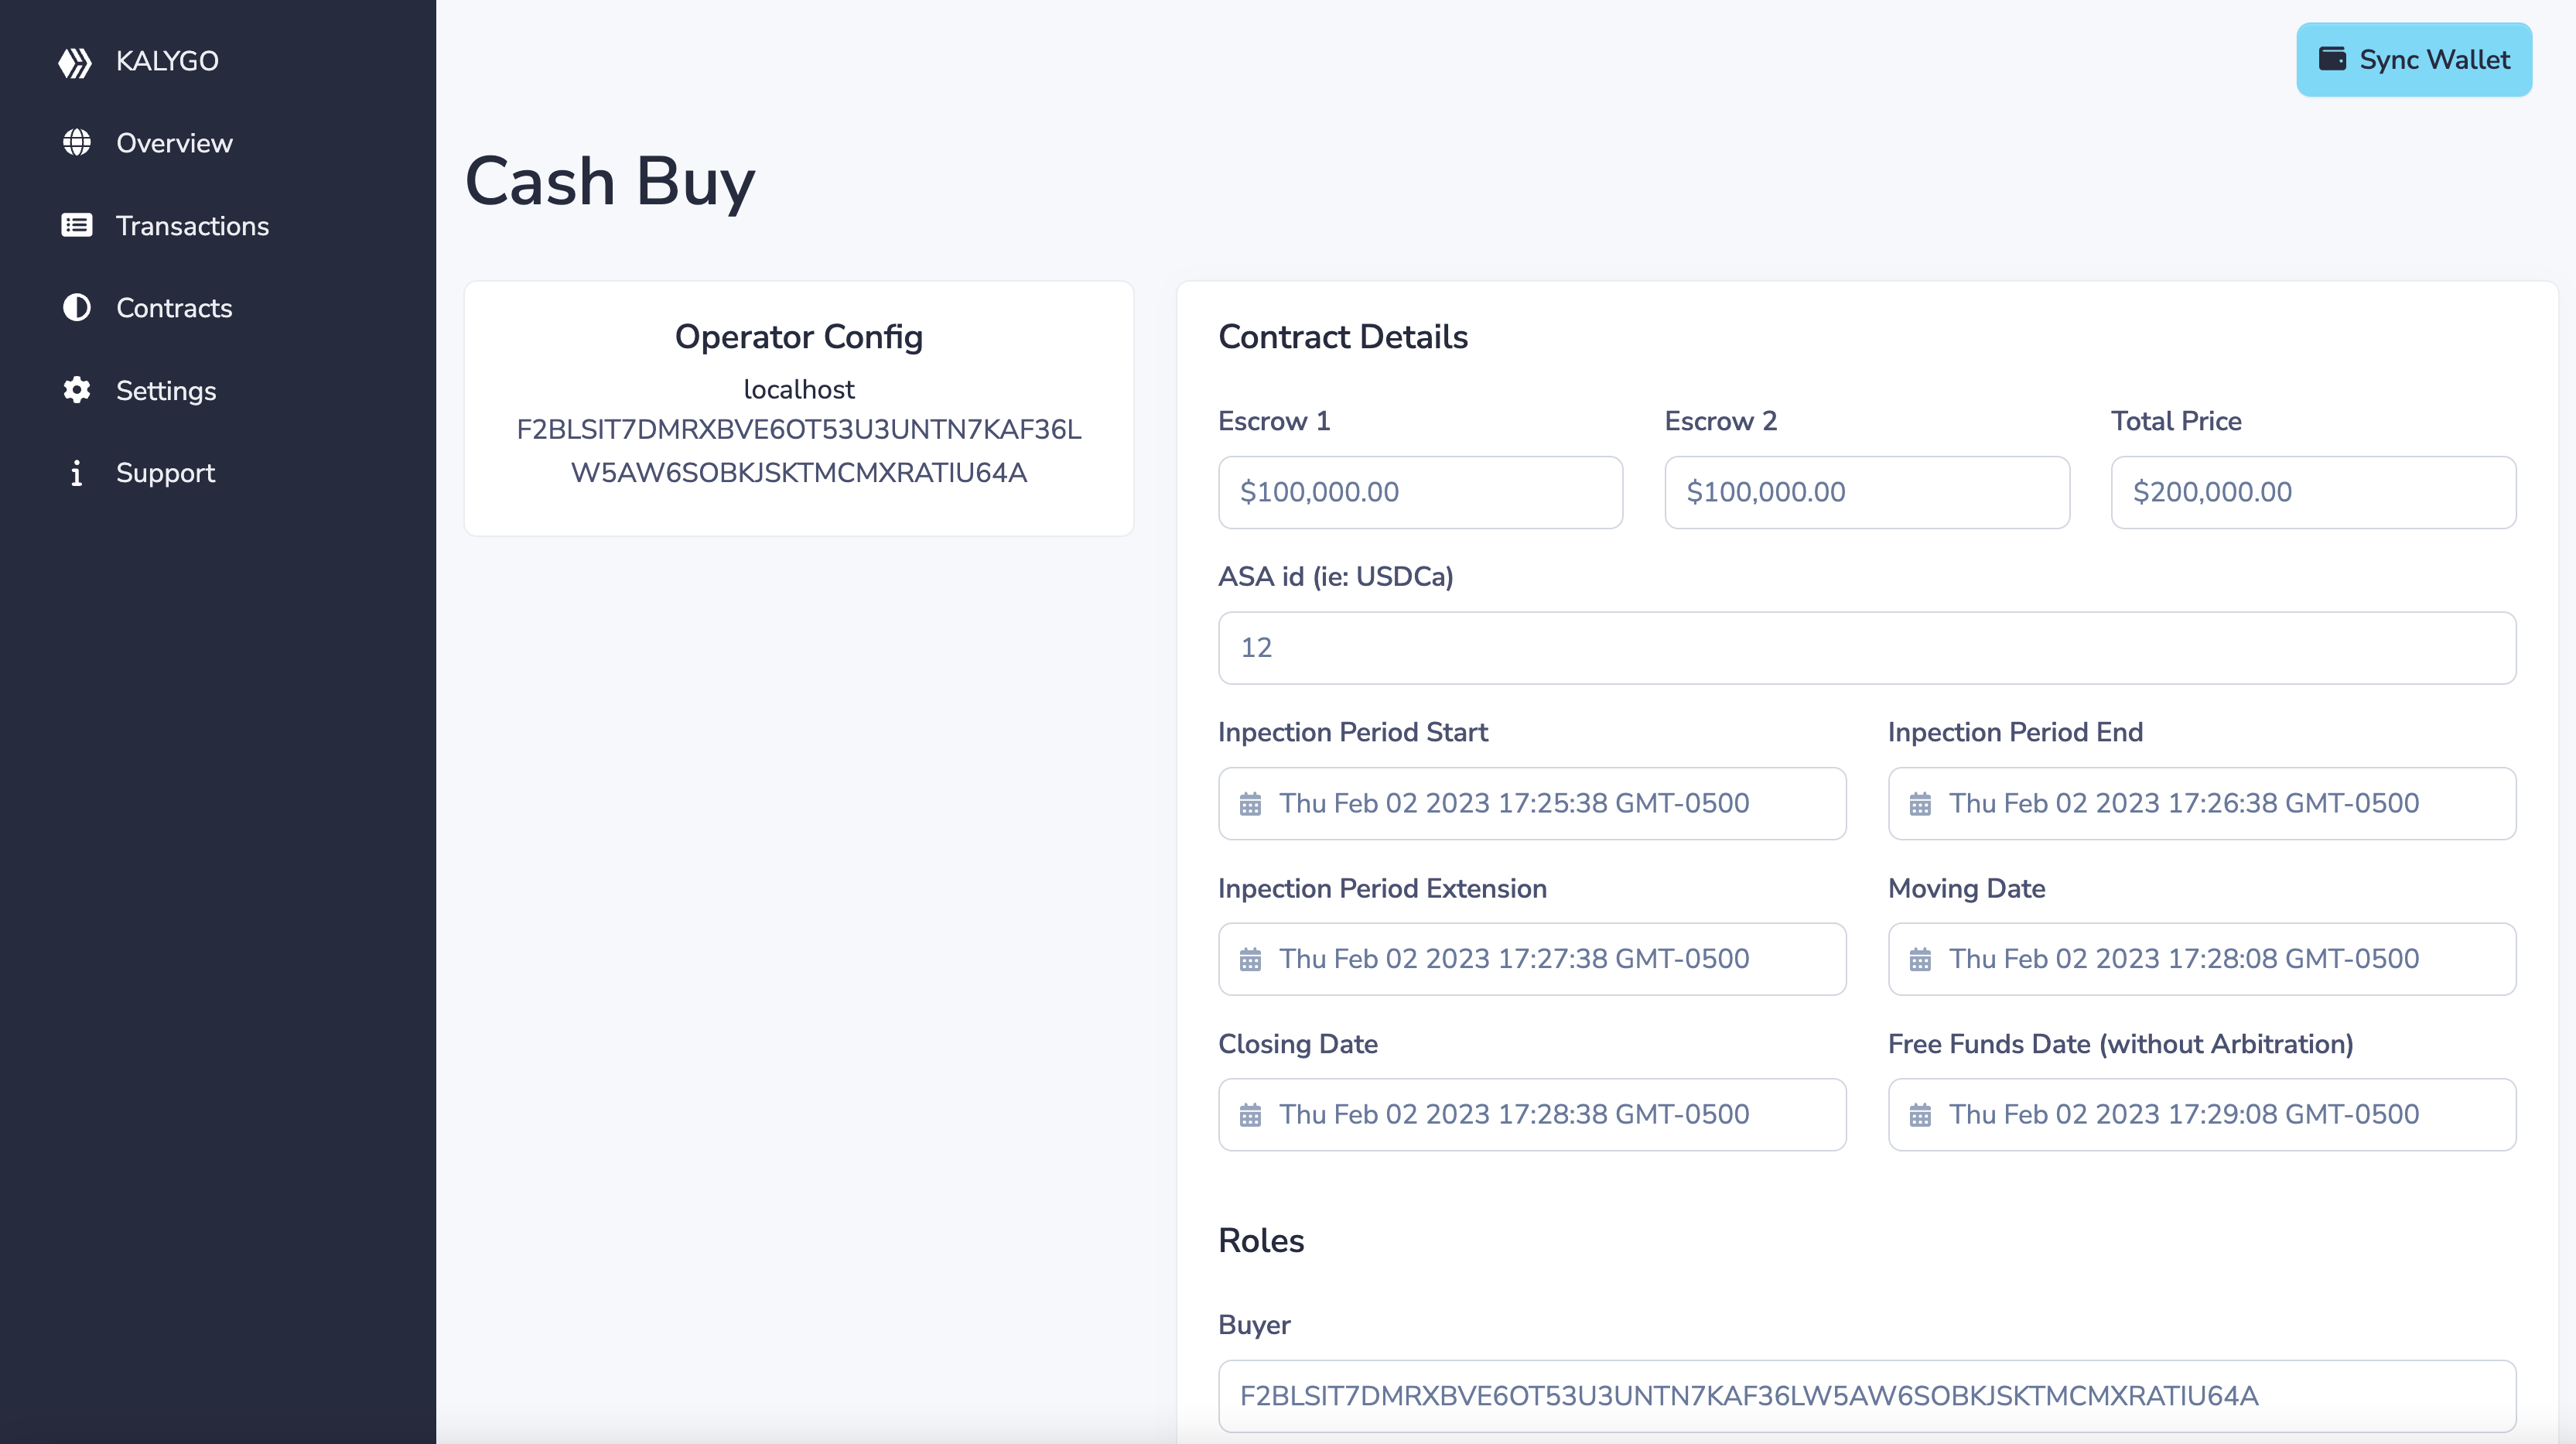Open Inpection Period End date picker
This screenshot has width=2576, height=1444.
[x=2200, y=803]
